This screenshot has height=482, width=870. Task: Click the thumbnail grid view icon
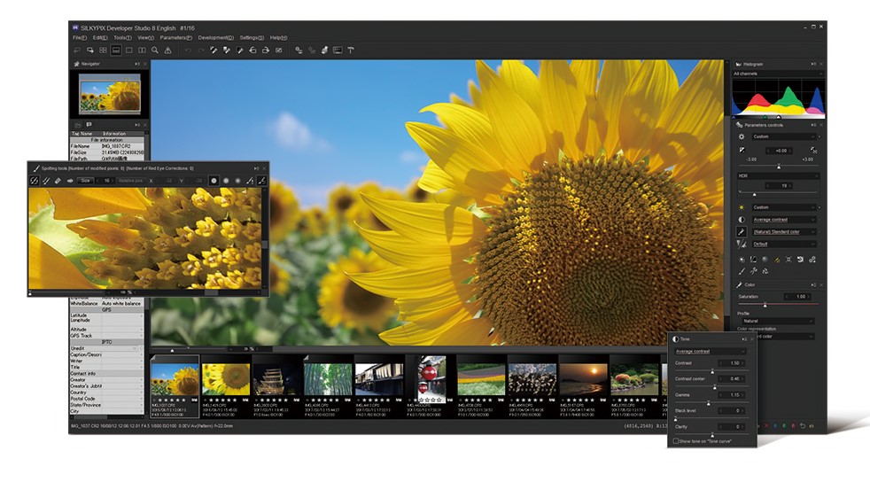[103, 51]
